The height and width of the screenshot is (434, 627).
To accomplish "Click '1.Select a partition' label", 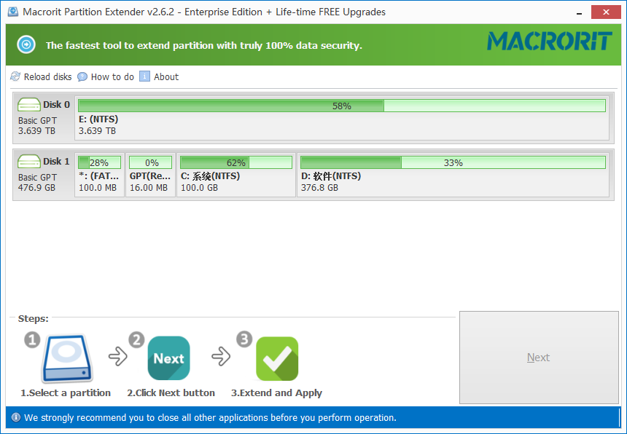I will 66,393.
